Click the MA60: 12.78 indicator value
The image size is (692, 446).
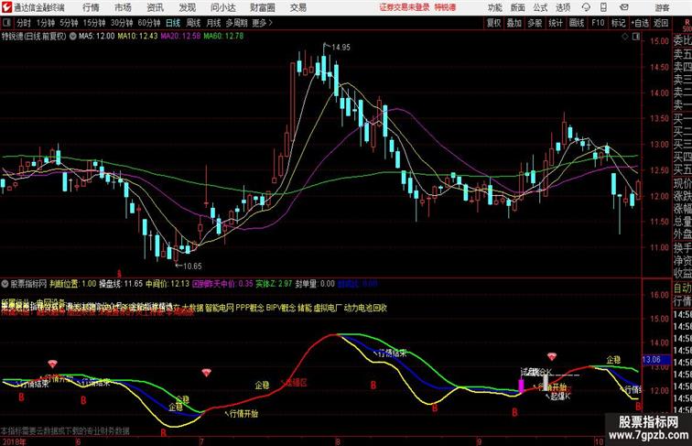223,37
